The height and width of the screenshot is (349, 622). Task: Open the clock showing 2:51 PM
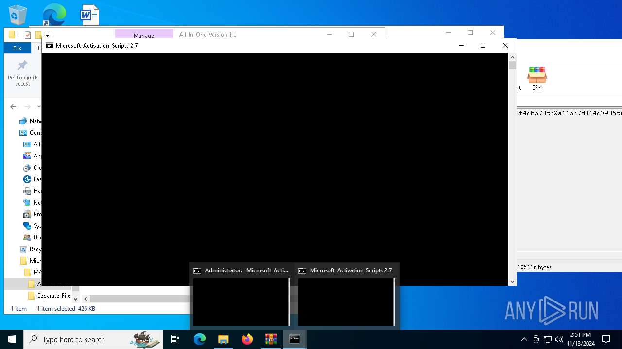(x=580, y=339)
